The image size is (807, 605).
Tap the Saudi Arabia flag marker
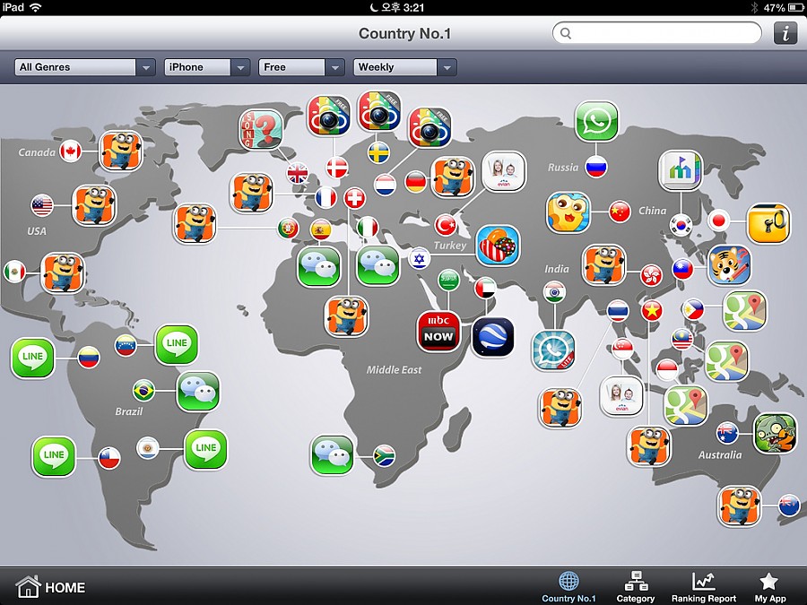point(448,281)
